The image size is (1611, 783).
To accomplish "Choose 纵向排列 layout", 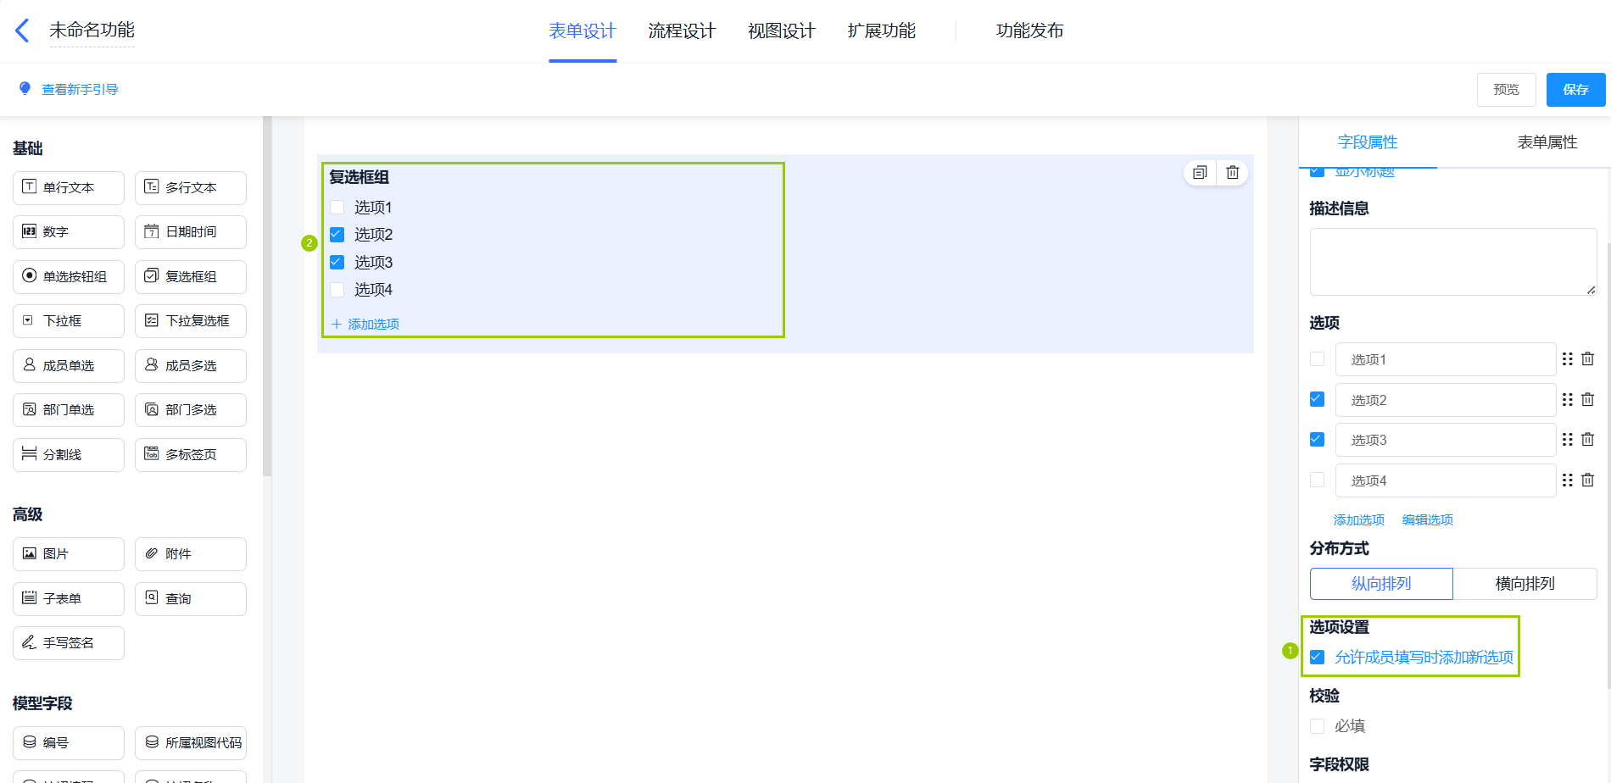I will coord(1381,584).
